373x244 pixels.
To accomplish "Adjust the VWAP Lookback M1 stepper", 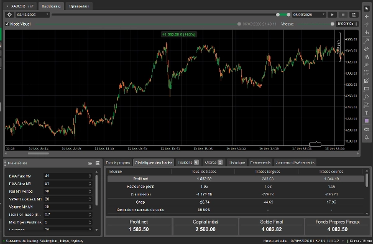I will 90,199.
